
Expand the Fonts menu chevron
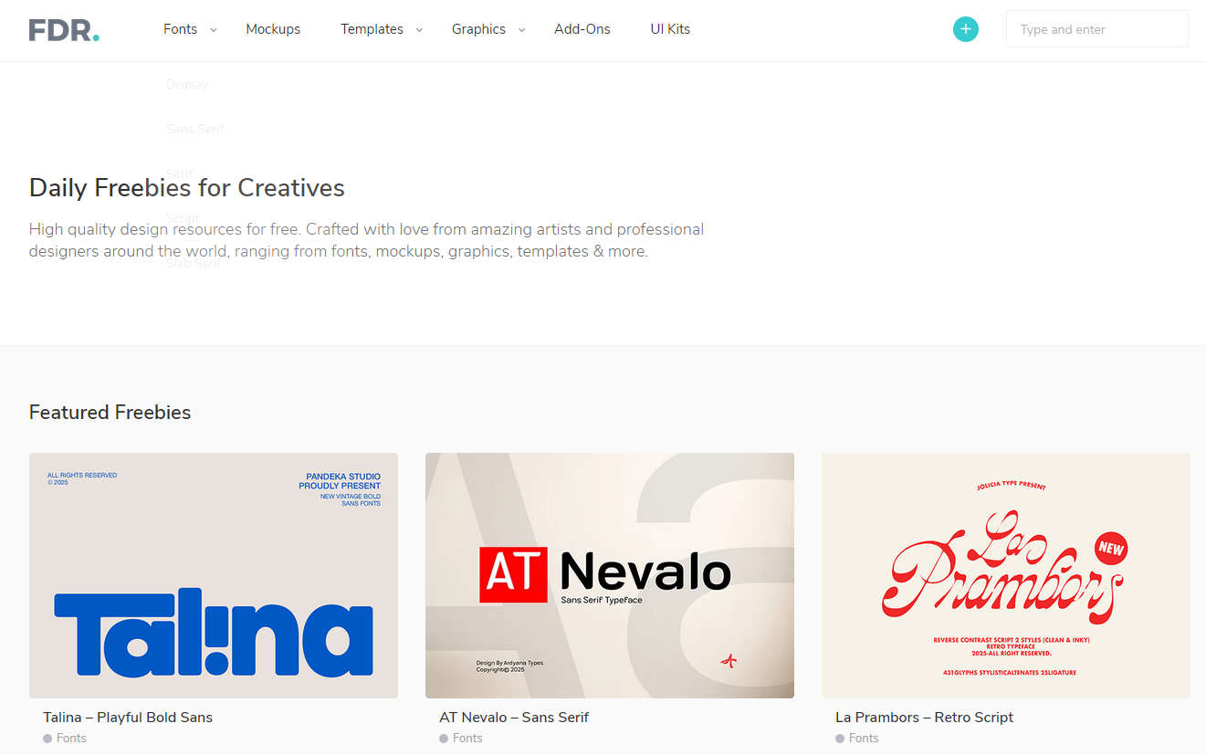(213, 30)
